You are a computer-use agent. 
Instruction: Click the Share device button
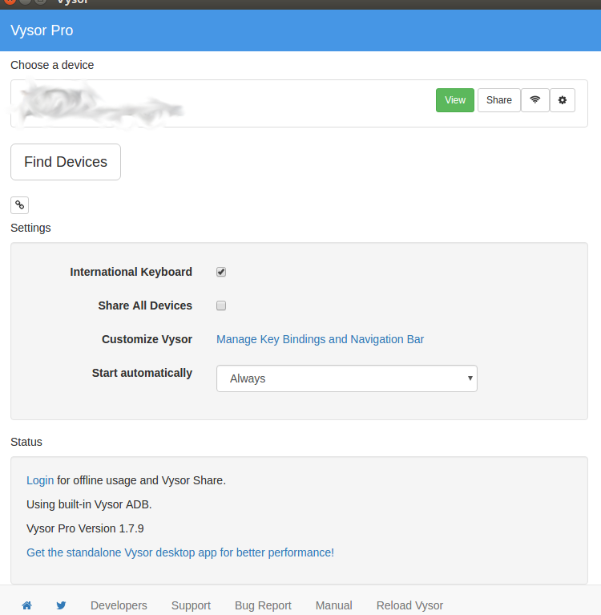tap(498, 100)
